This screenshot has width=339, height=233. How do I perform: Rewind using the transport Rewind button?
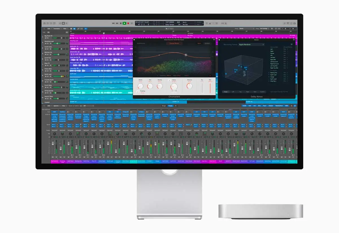click(113, 23)
